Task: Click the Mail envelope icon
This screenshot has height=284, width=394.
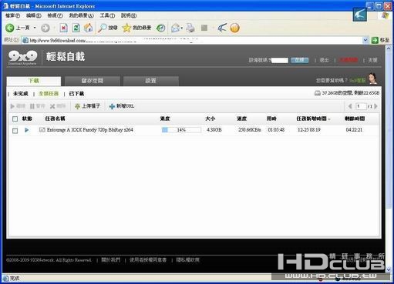Action: (176, 28)
